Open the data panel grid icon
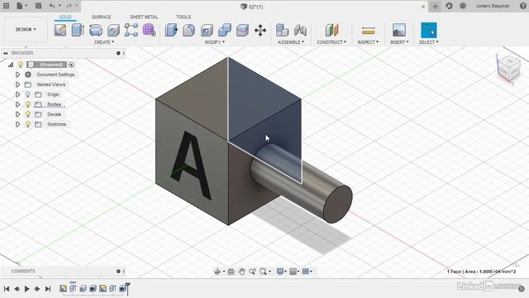 6,6
